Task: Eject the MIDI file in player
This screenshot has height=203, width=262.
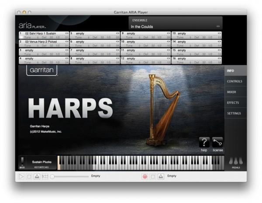Action: pyautogui.click(x=37, y=176)
